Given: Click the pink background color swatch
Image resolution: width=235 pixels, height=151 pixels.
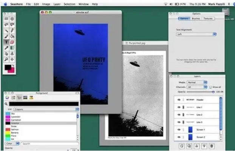Looking at the screenshot, I should pyautogui.click(x=12, y=71).
